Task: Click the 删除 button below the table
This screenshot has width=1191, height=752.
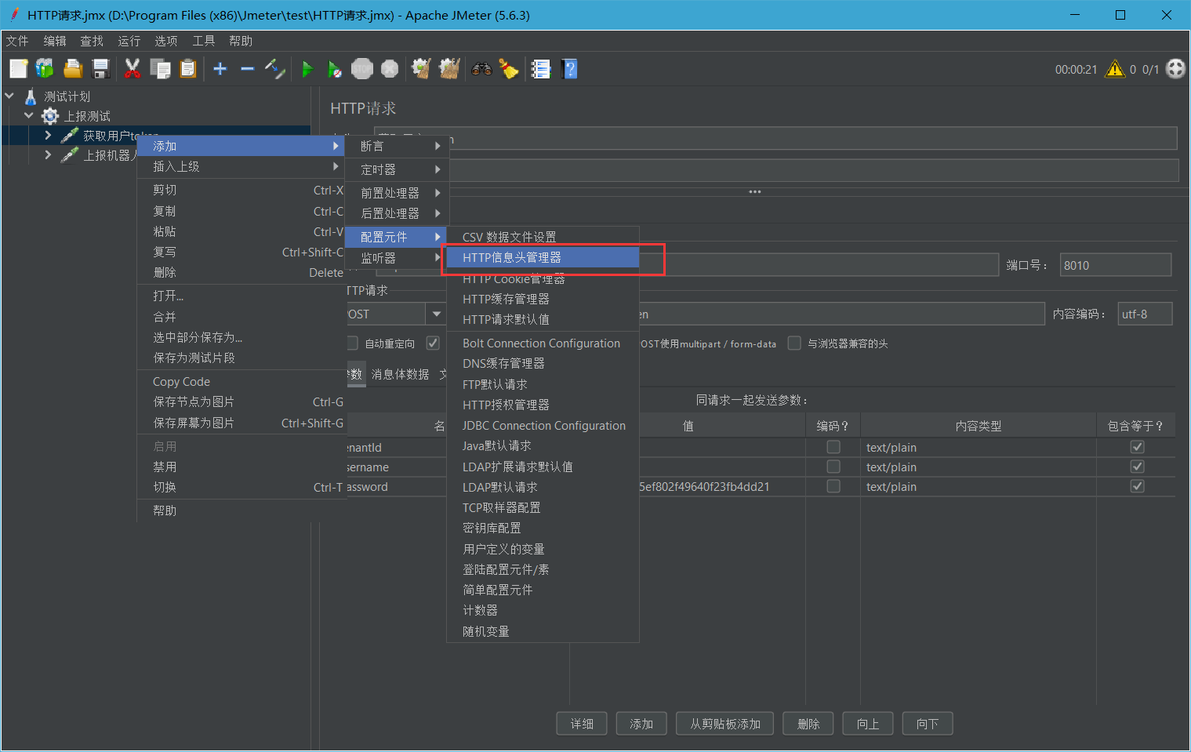Action: [808, 724]
